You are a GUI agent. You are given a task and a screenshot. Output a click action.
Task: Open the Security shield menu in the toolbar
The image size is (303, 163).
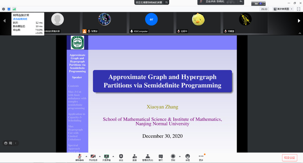[121, 157]
